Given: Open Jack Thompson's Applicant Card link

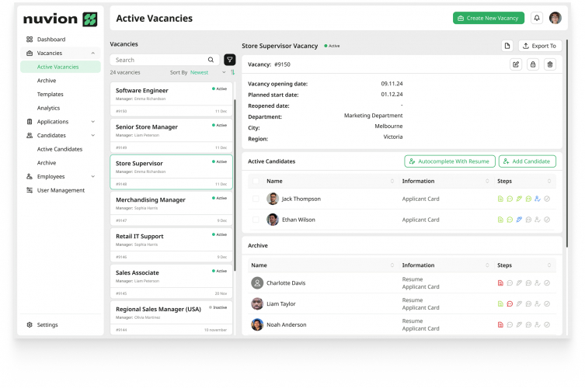Looking at the screenshot, I should pos(420,199).
